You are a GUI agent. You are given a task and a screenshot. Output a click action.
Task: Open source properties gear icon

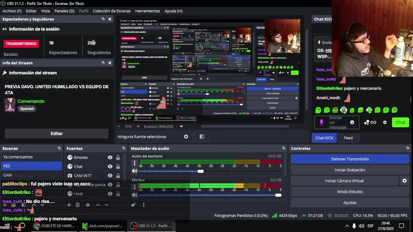(x=186, y=137)
